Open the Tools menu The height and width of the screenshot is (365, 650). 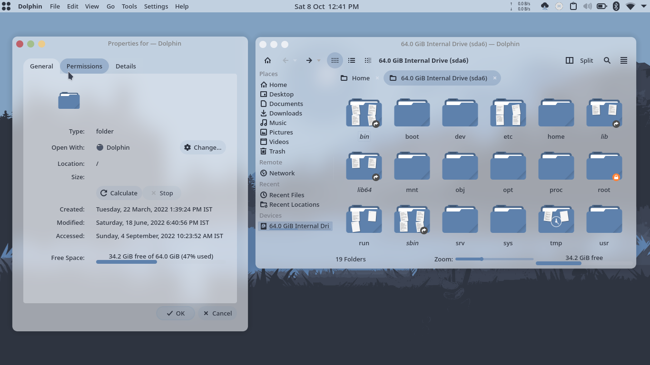click(129, 6)
